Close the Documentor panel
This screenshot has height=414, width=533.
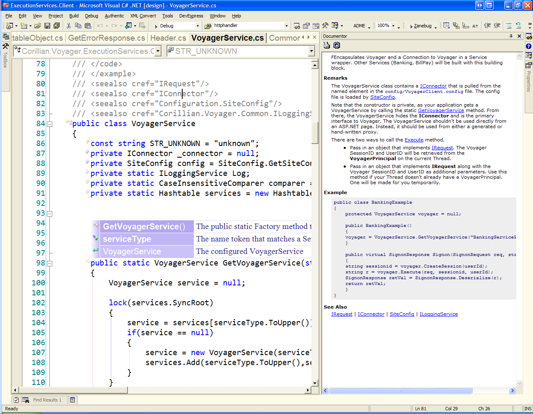point(519,36)
